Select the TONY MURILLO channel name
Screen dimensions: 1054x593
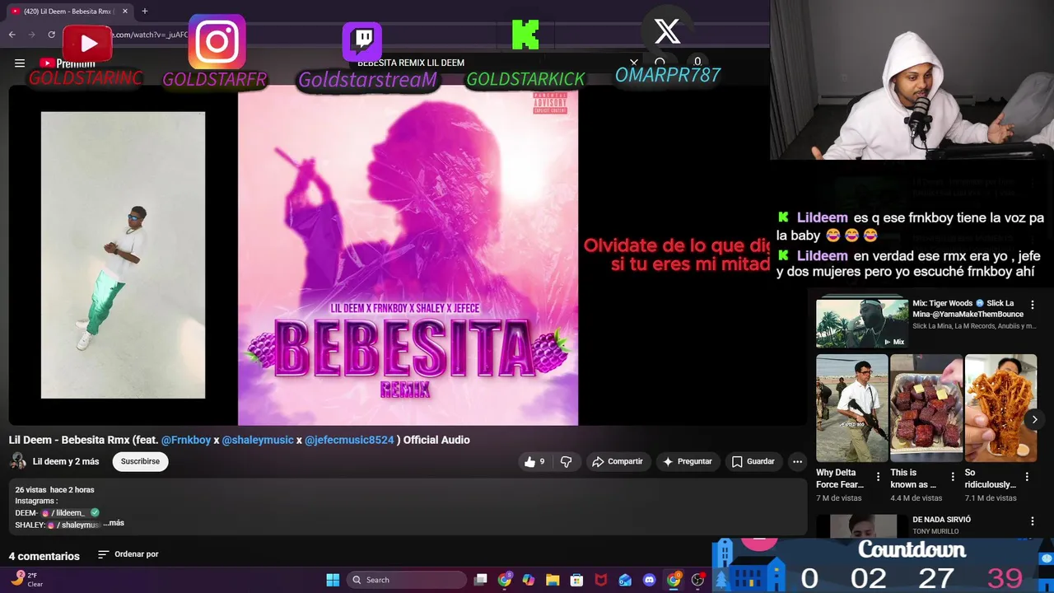pyautogui.click(x=935, y=531)
